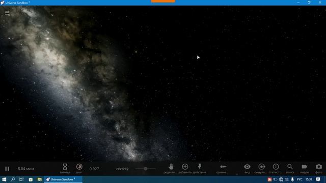Toggle the РУС input language indicator

pyautogui.click(x=300, y=179)
